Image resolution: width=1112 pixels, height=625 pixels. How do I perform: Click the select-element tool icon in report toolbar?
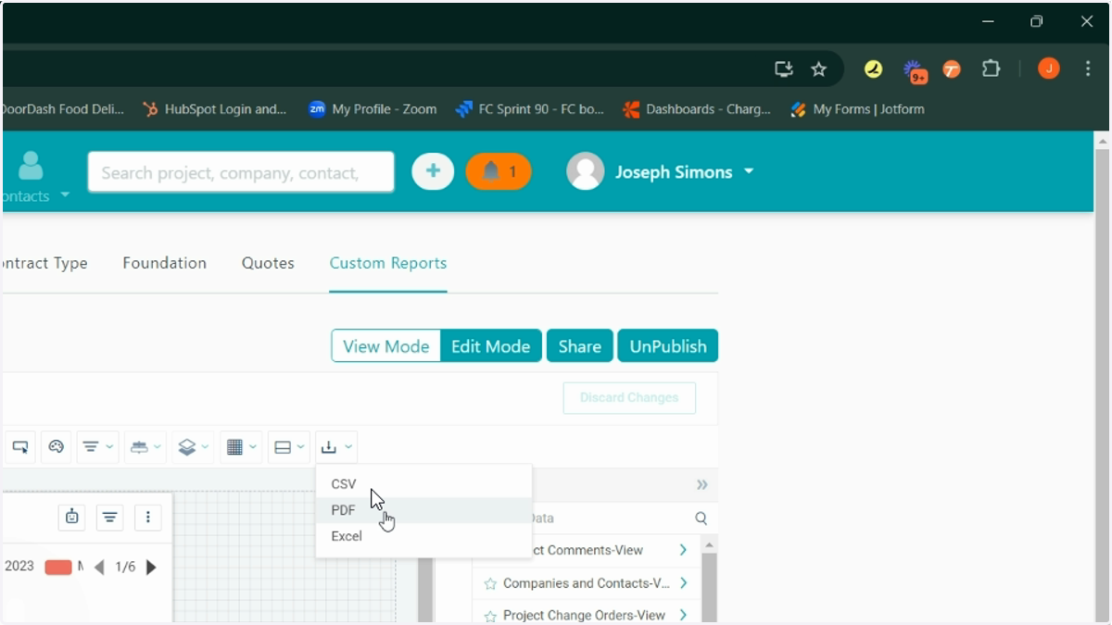click(19, 447)
